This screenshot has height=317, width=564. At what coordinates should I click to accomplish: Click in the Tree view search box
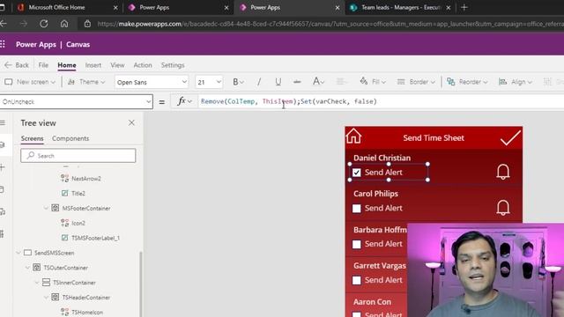78,156
